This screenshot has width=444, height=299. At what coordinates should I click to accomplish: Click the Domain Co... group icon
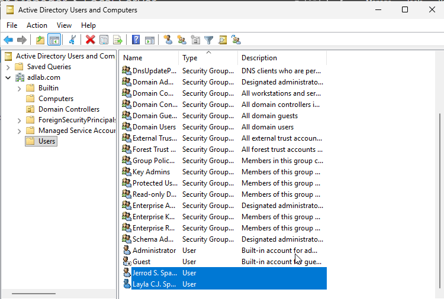(127, 93)
